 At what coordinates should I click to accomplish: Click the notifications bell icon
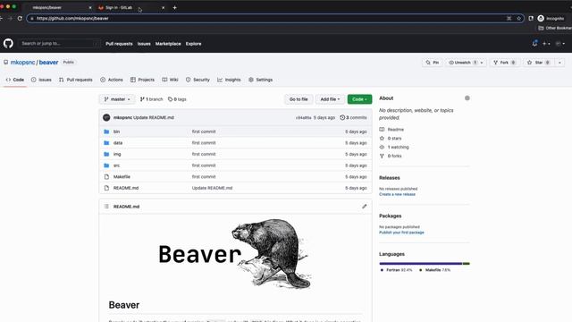[534, 43]
